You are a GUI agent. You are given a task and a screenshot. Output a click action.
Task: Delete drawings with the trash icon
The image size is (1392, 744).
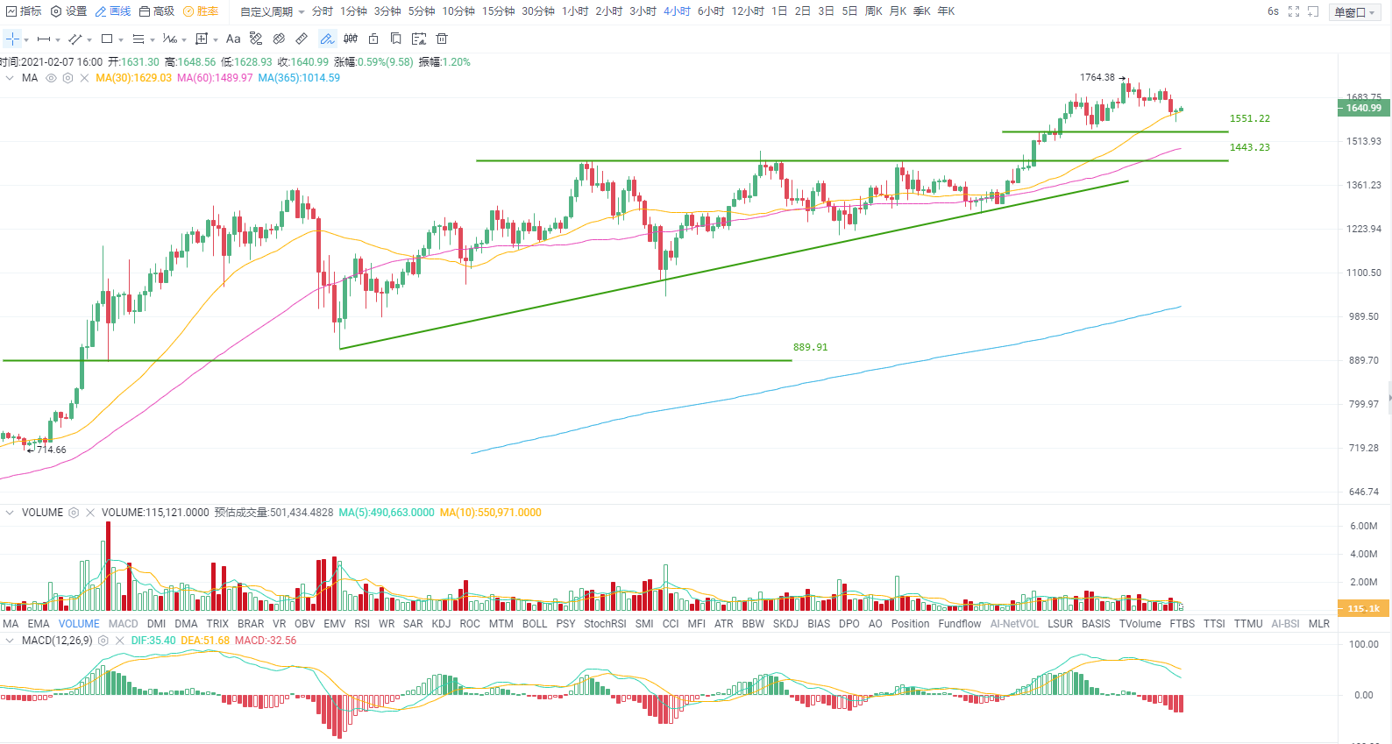click(442, 39)
